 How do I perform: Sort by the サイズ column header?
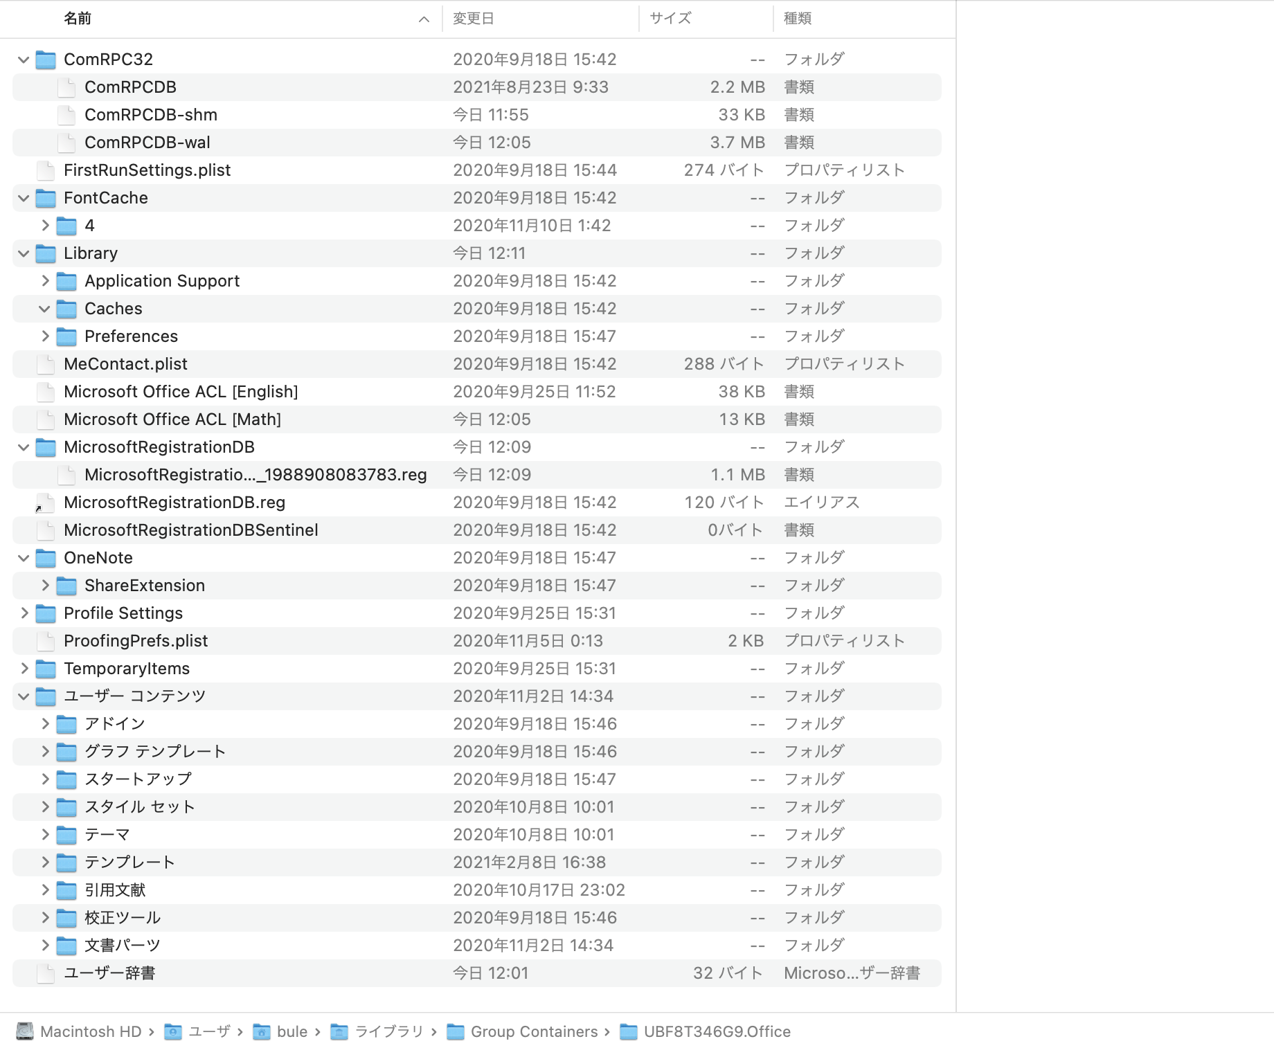[x=670, y=19]
